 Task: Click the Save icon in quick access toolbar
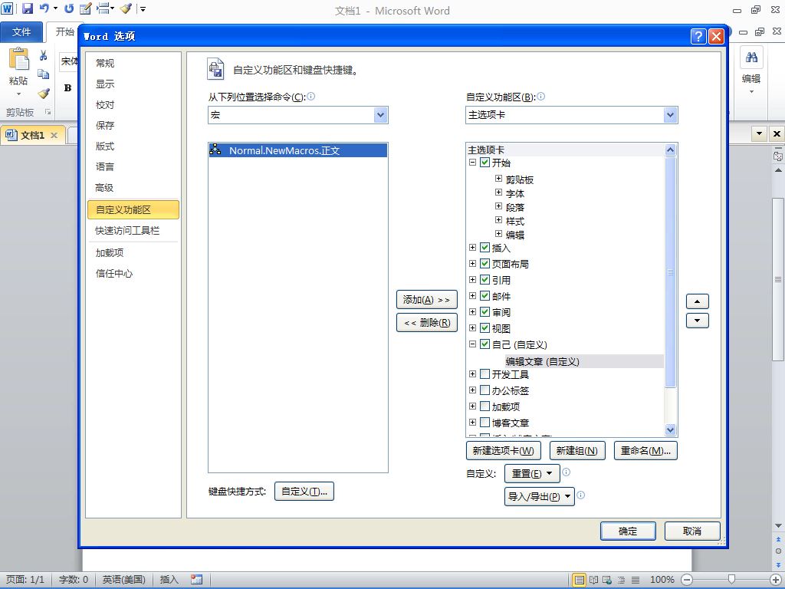pyautogui.click(x=28, y=8)
